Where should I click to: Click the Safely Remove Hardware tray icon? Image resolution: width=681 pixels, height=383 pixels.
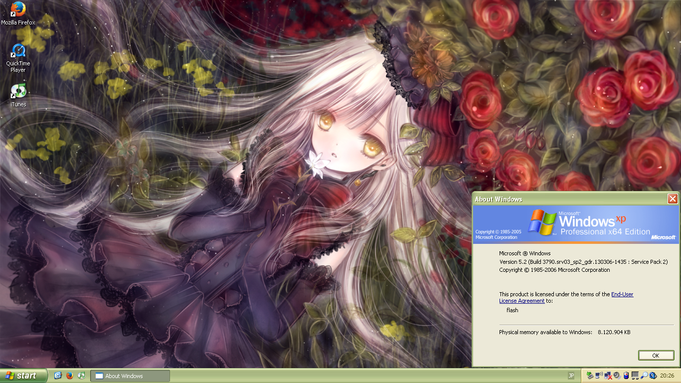pyautogui.click(x=590, y=376)
